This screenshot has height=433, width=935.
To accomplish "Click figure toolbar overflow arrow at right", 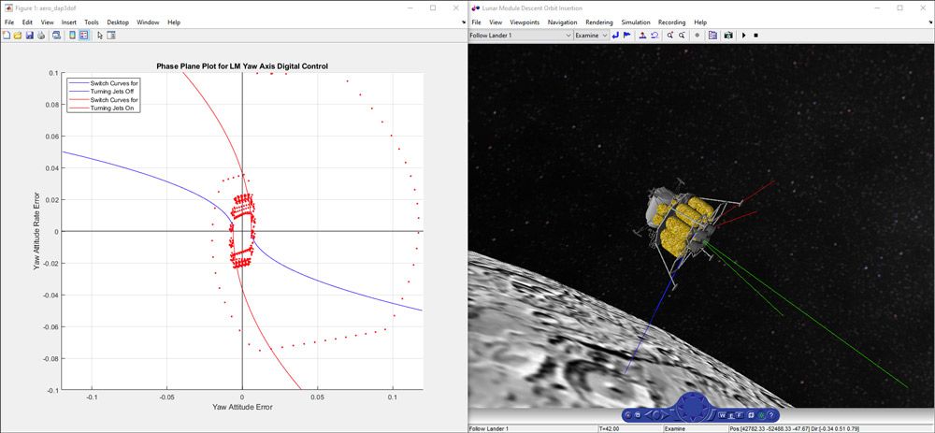I will point(464,22).
